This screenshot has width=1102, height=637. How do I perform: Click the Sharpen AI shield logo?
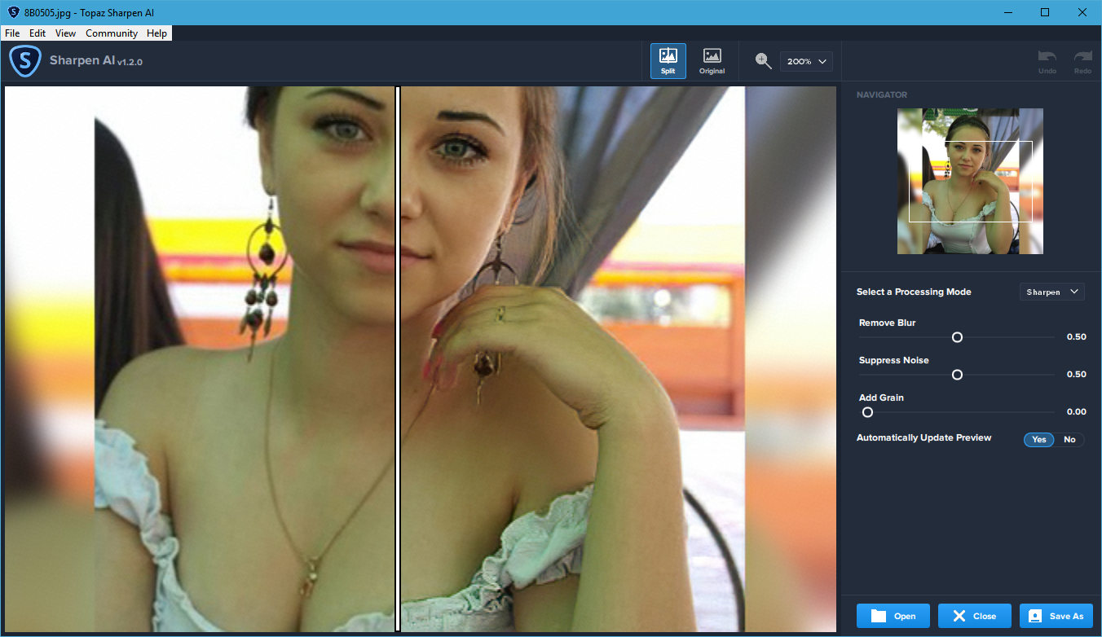point(25,61)
